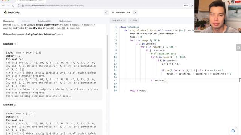Switch to the Description tab
The height and width of the screenshot is (135, 241).
tap(9, 21)
